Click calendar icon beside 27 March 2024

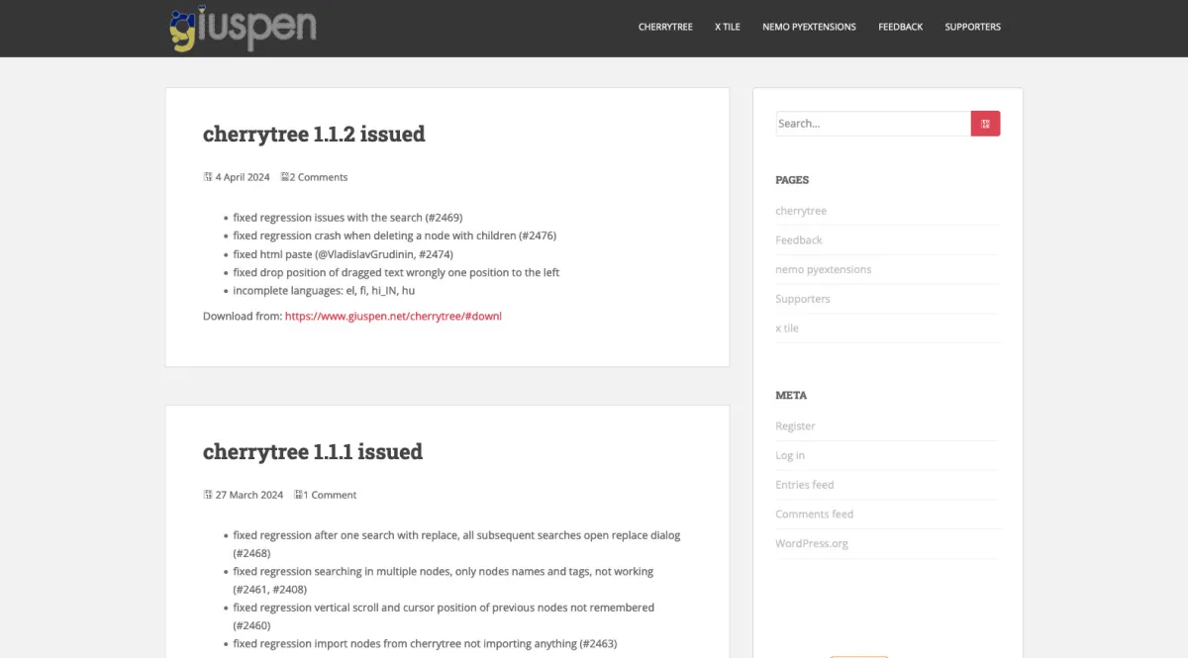(208, 495)
